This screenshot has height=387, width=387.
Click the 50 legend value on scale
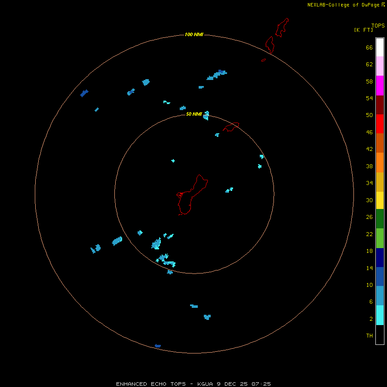coord(369,115)
